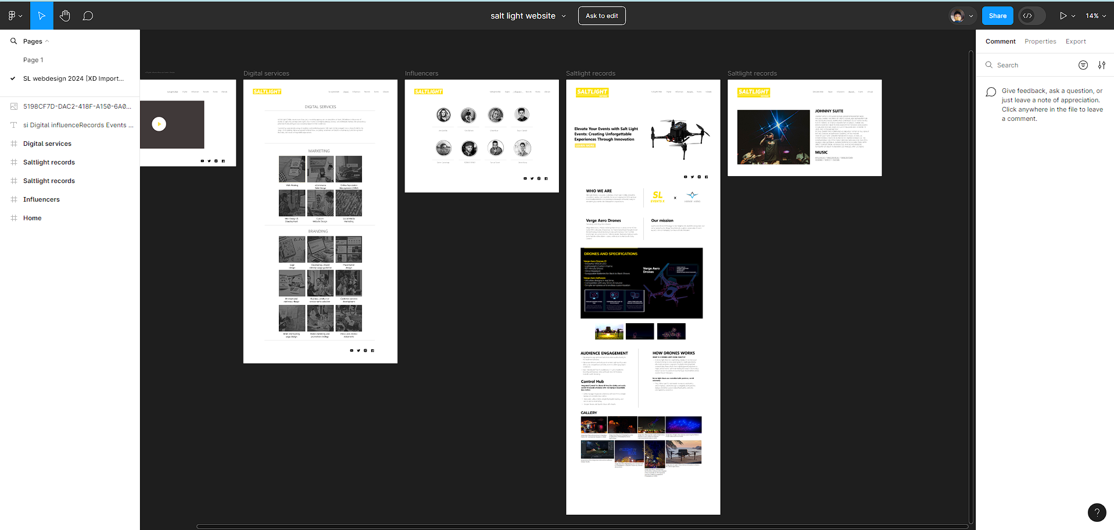This screenshot has height=530, width=1114.
Task: Select the Home layer row
Action: click(x=70, y=218)
